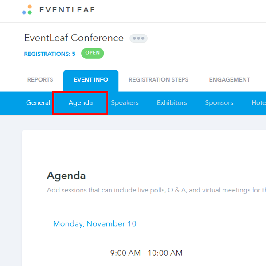
Task: Navigate to the Exhibitors section
Action: (x=172, y=103)
